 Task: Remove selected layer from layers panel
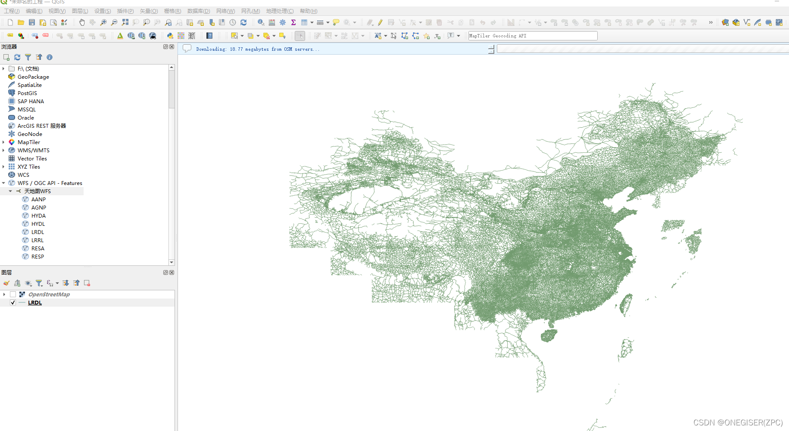[87, 283]
